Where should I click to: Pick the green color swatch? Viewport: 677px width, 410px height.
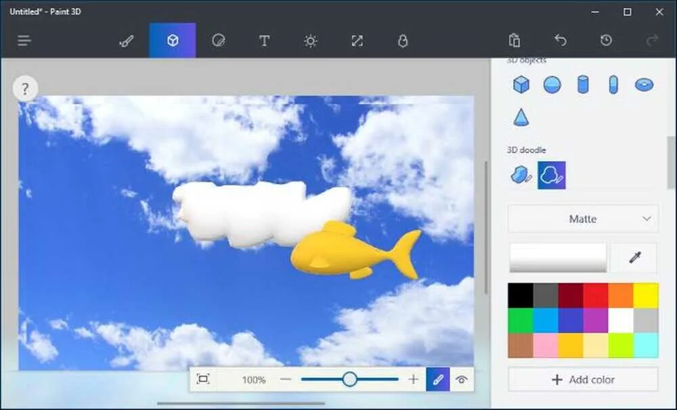pyautogui.click(x=520, y=321)
